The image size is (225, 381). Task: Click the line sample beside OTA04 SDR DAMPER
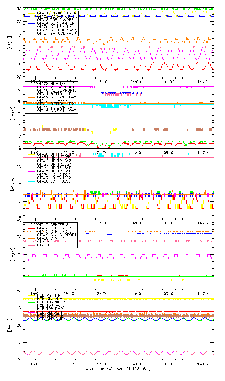click(x=31, y=23)
